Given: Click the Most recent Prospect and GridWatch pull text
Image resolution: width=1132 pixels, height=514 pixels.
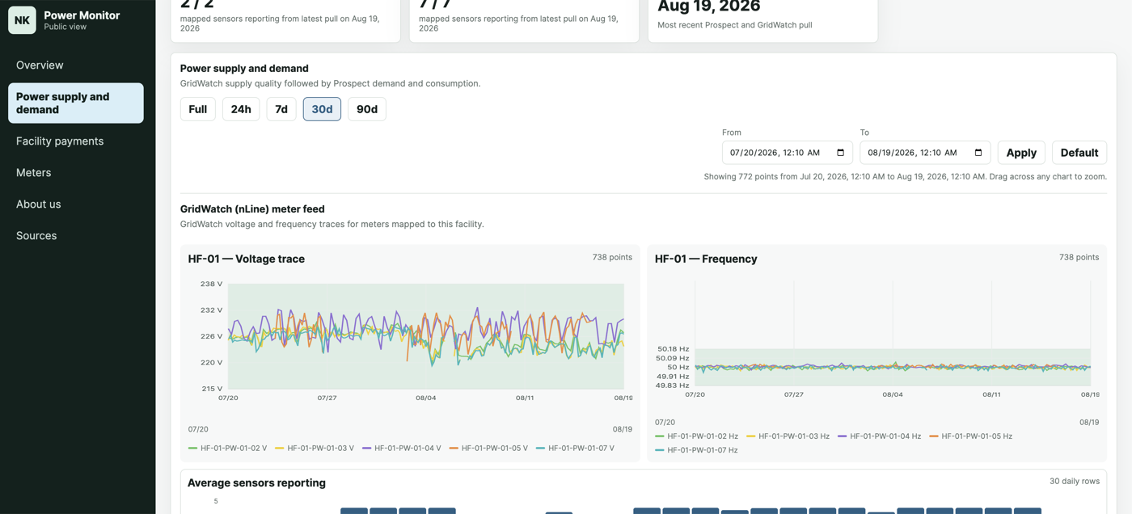Looking at the screenshot, I should 735,25.
